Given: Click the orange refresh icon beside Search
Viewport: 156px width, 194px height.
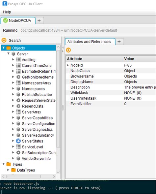Looking at the screenshot, I should tap(4, 40).
